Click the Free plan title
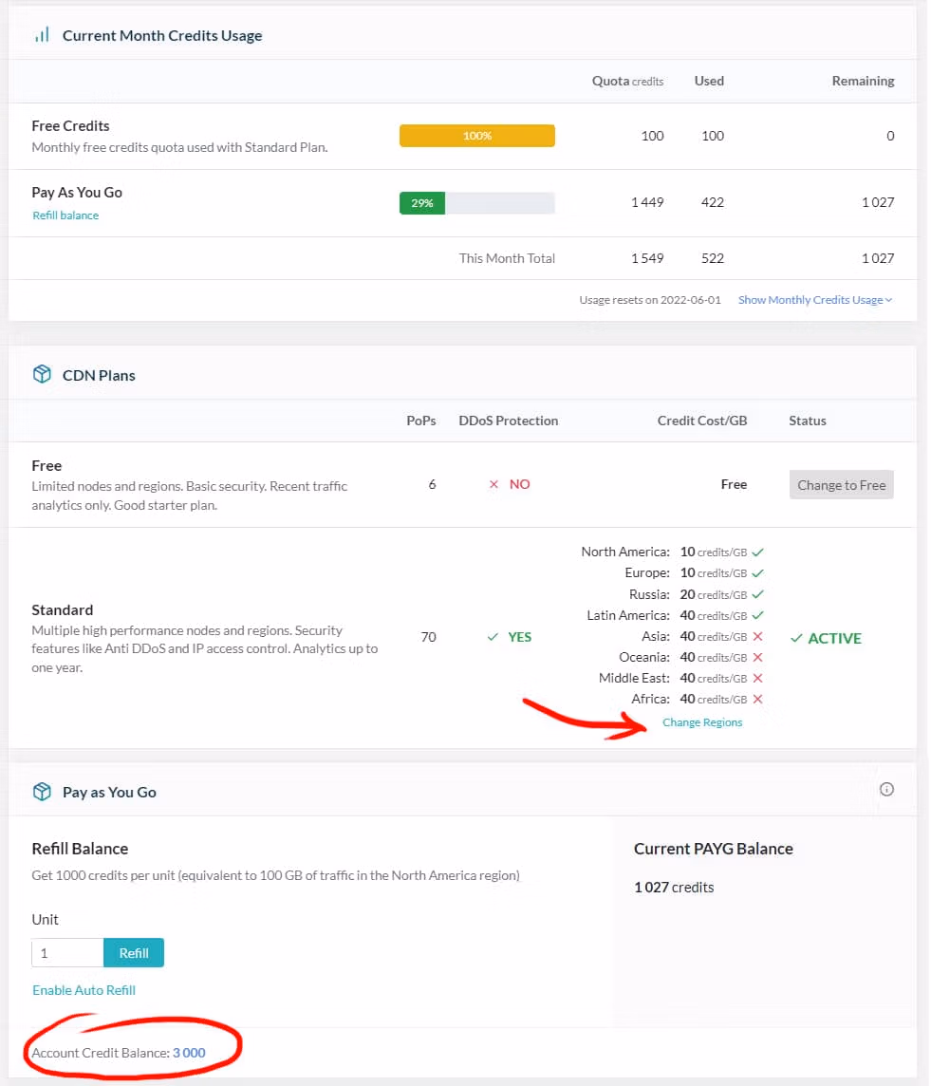This screenshot has height=1086, width=931. click(47, 465)
